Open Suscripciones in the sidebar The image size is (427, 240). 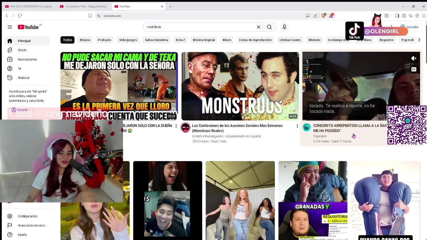pyautogui.click(x=27, y=59)
